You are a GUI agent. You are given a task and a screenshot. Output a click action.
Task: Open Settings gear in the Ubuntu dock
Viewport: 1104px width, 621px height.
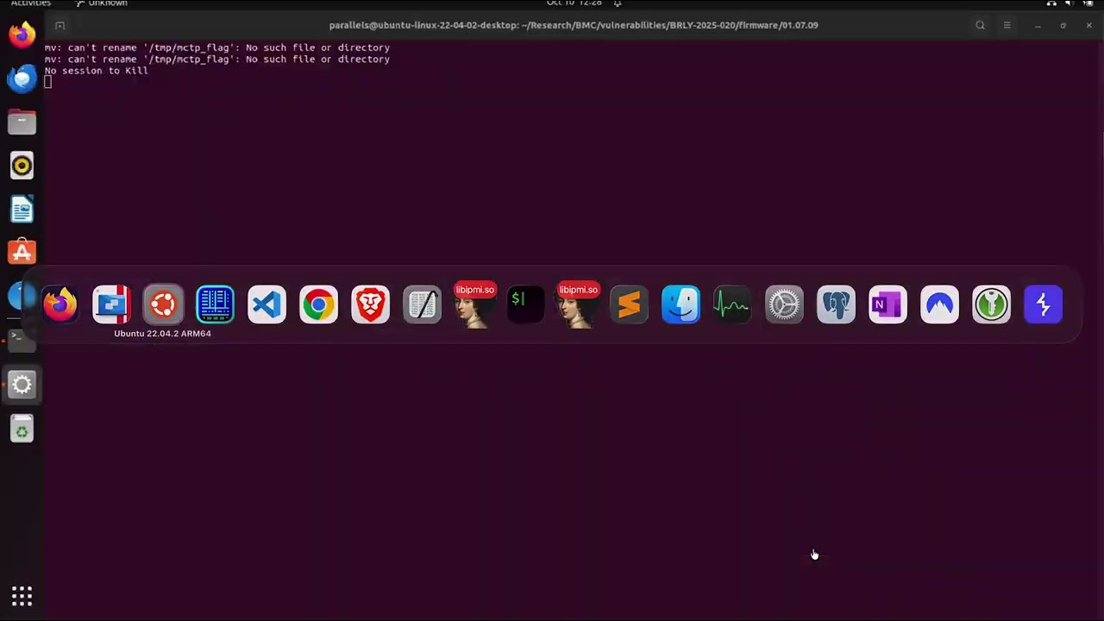pos(22,385)
